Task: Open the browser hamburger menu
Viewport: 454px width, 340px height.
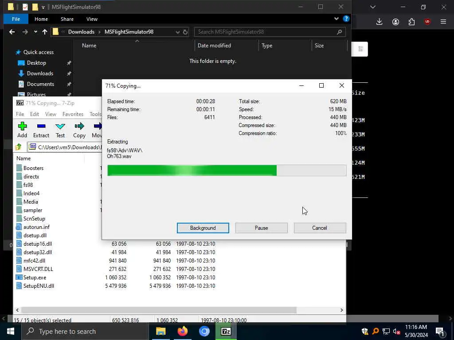Action: [443, 22]
